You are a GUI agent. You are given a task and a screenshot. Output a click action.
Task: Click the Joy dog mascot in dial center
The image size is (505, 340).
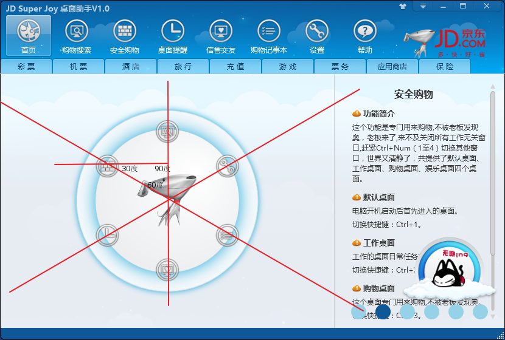167,199
